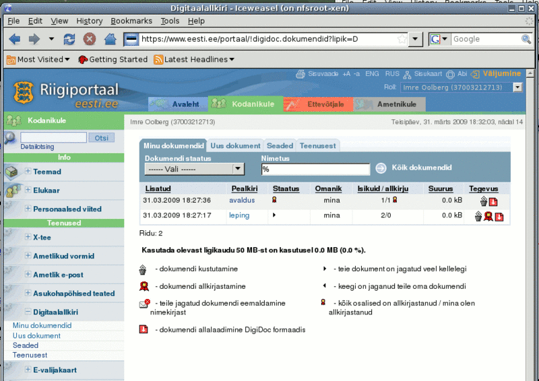Click the Riigiportaal coat of arms logo

pos(24,92)
